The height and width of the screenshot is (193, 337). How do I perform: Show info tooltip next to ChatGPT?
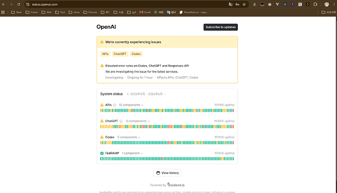pyautogui.click(x=121, y=121)
